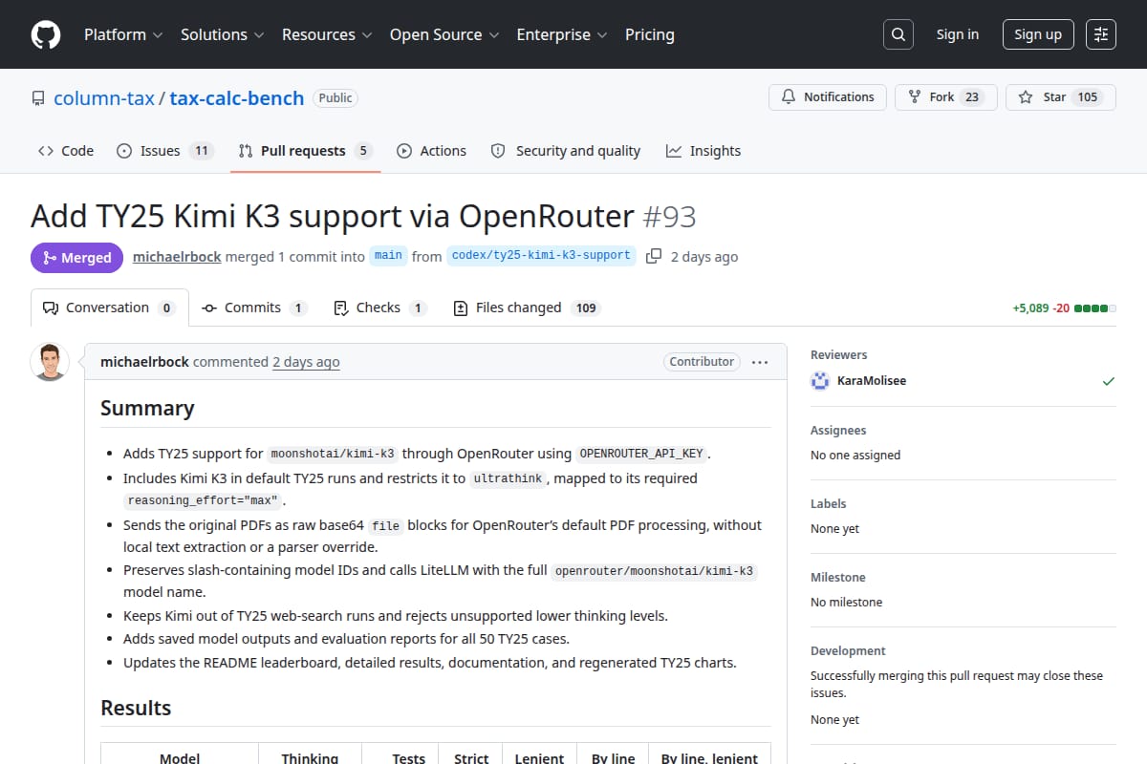Viewport: 1147px width, 764px height.
Task: Click the Reviewers sidebar heading
Action: pos(838,354)
